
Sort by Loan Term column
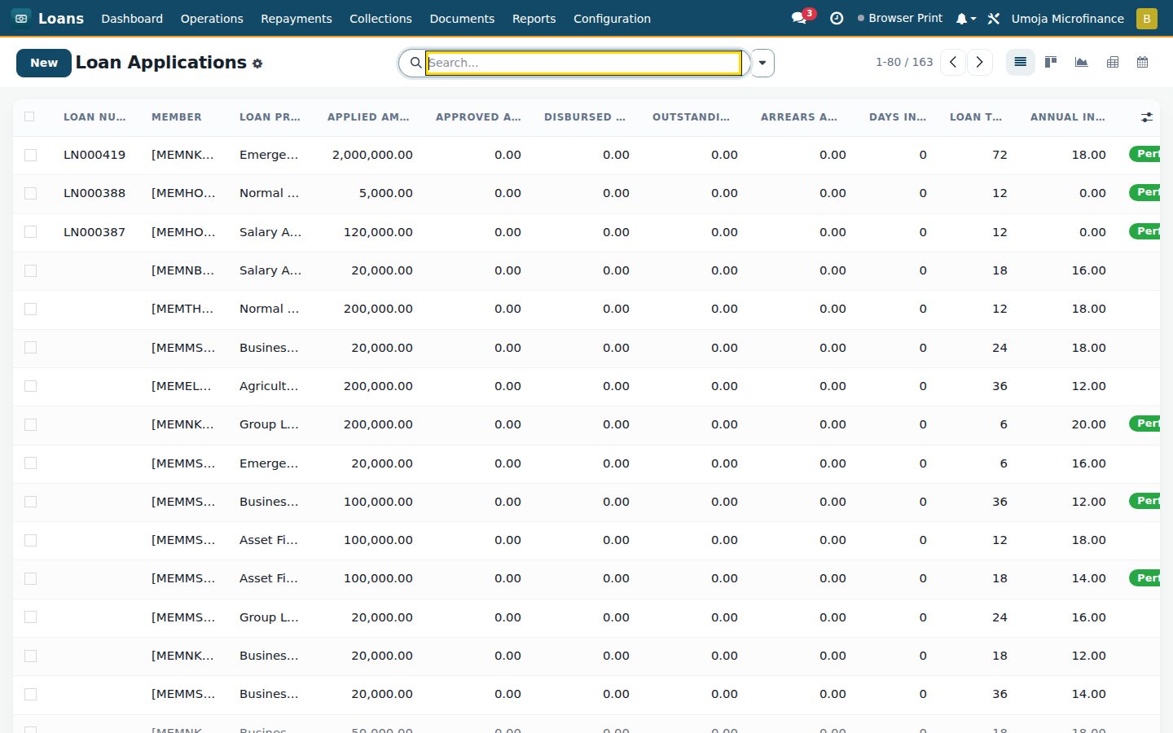(x=976, y=117)
